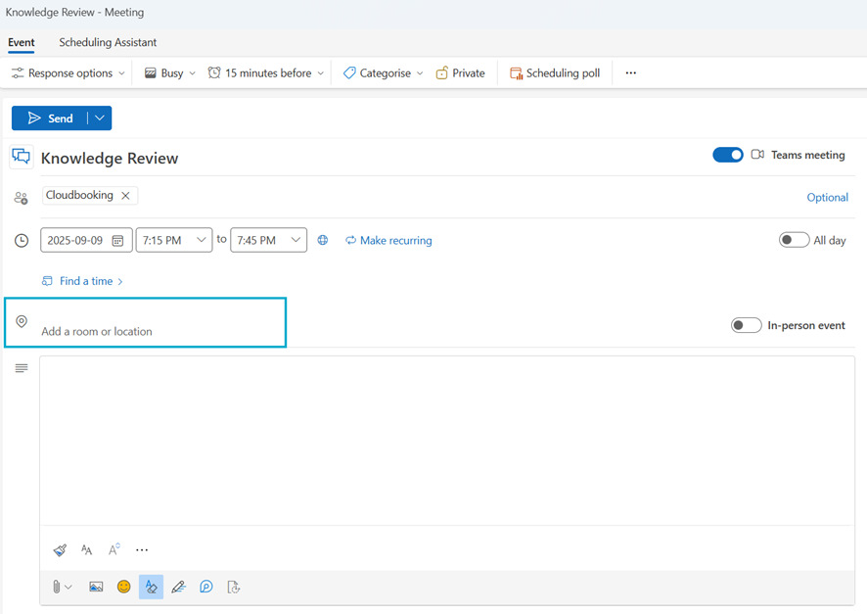Click the calendar picker icon in date field
The image size is (867, 614).
(117, 241)
